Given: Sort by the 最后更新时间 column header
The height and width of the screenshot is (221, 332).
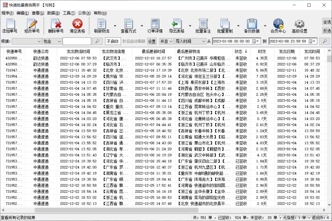Looking at the screenshot, I should pos(153,52).
